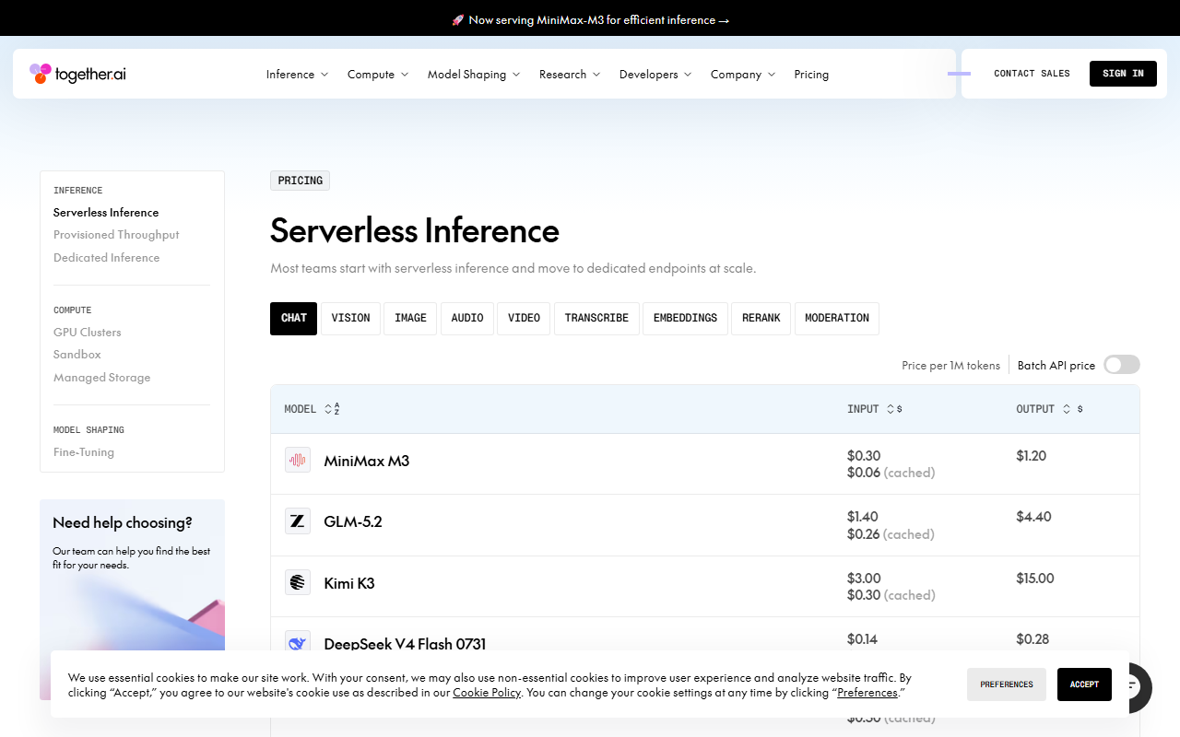Click the MiniMax M3 model name
This screenshot has width=1180, height=737.
coord(367,461)
